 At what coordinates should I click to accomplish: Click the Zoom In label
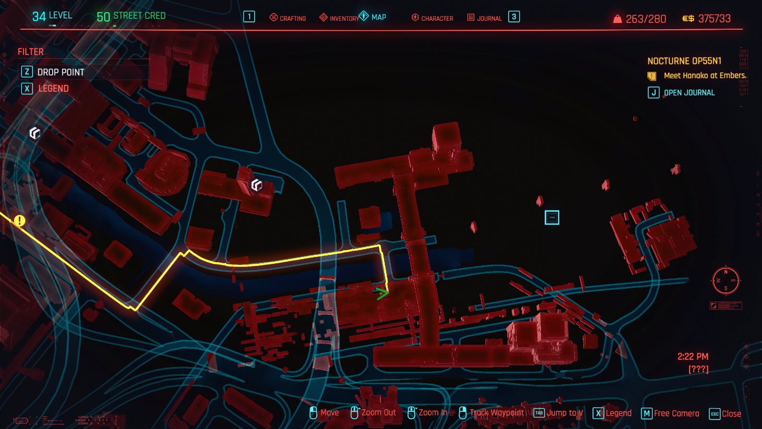pyautogui.click(x=433, y=413)
